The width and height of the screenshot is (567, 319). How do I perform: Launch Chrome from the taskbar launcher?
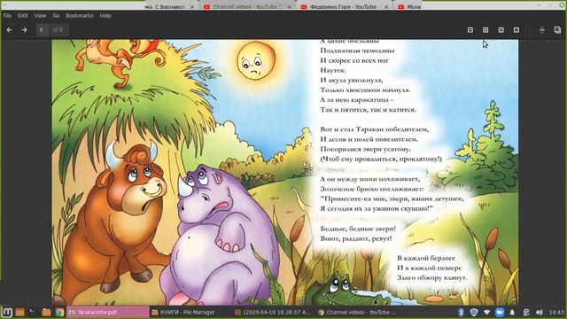59,312
